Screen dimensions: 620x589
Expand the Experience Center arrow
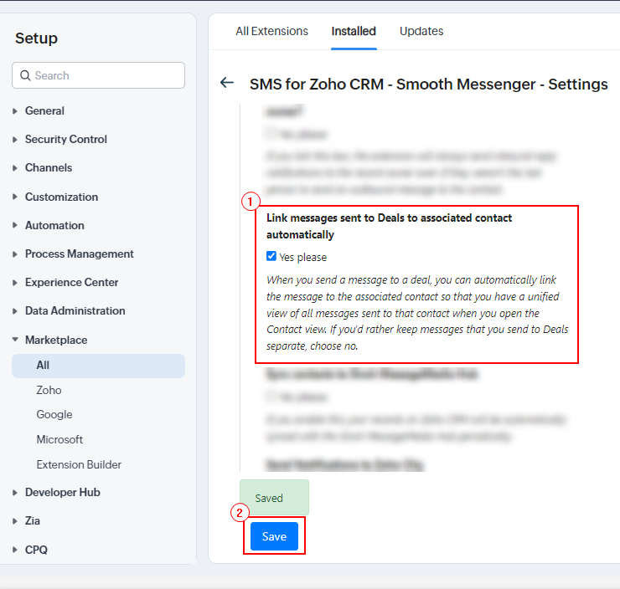point(15,283)
